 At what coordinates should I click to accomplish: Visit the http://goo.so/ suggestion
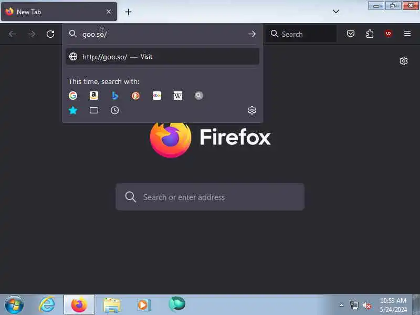tap(162, 57)
